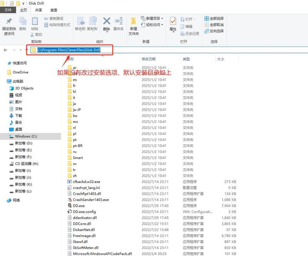Sort by Size (大小) column header

point(221,59)
